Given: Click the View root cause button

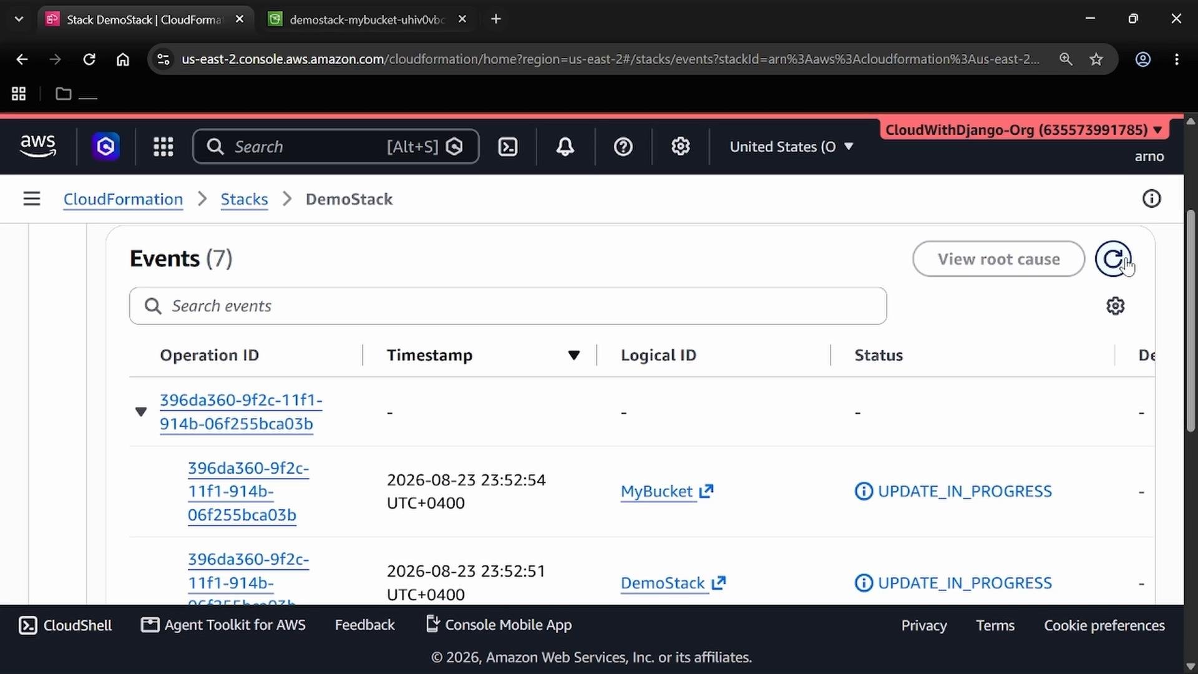Looking at the screenshot, I should (998, 259).
